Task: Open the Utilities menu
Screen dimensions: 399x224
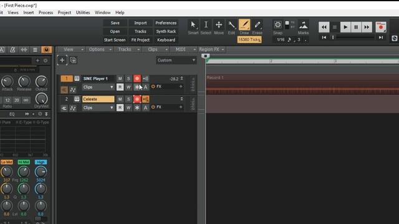Action: 83,12
